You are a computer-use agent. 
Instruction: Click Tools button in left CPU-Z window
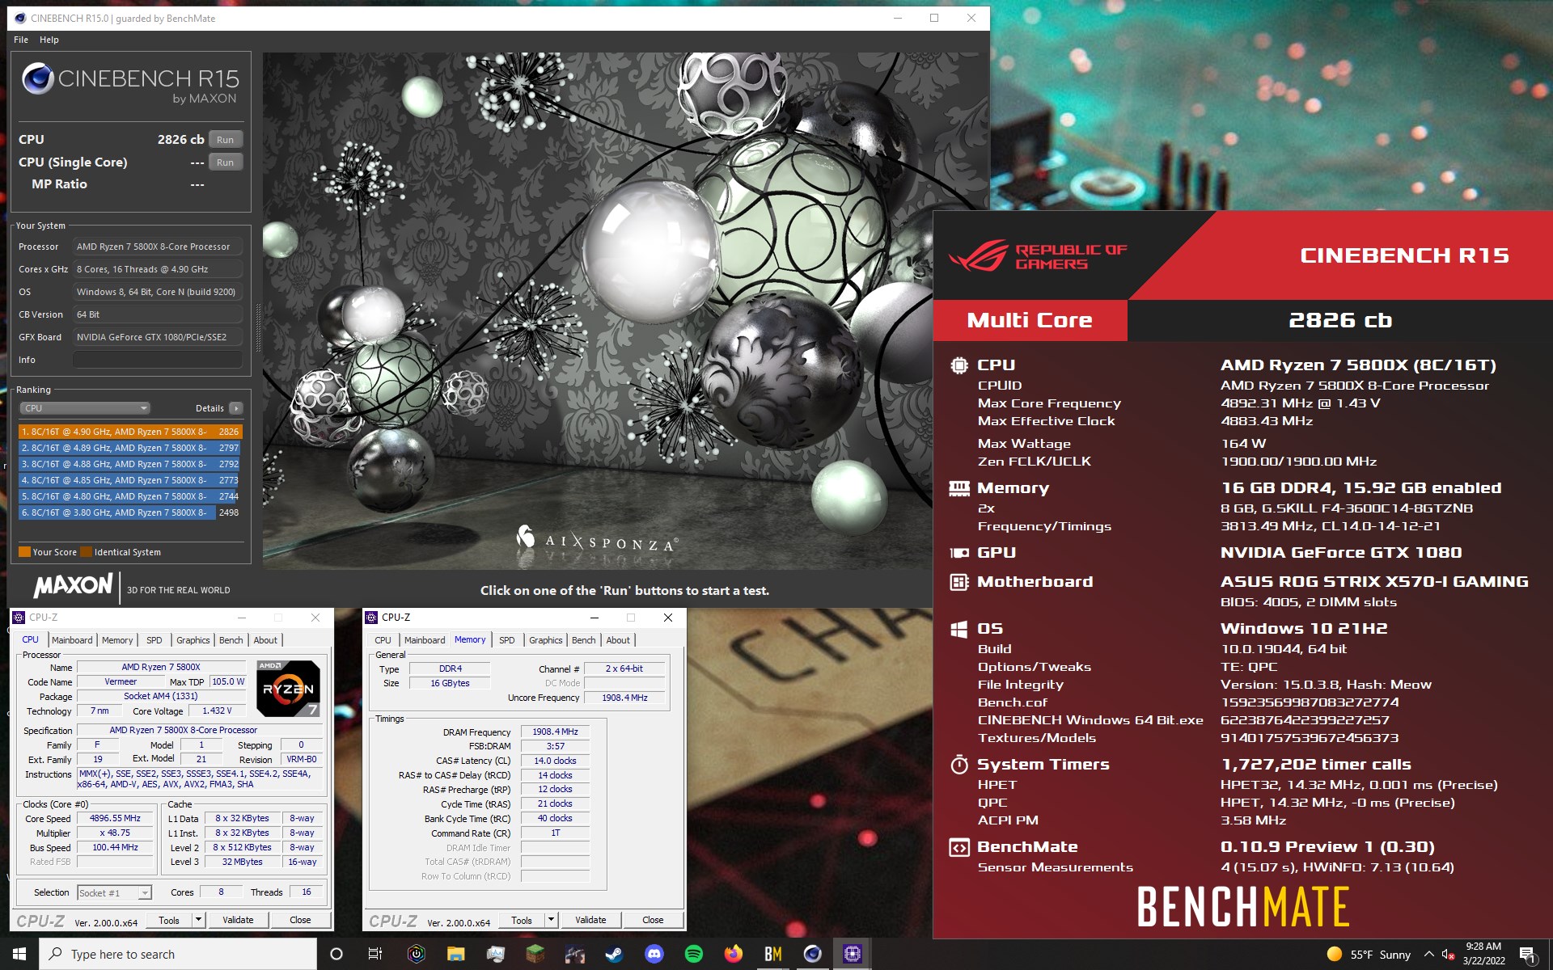point(169,920)
